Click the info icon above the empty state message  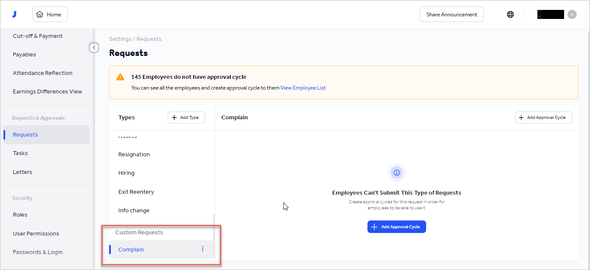click(x=396, y=172)
